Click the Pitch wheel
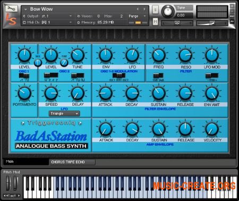The width and height of the screenshot is (239, 201). pos(8,183)
